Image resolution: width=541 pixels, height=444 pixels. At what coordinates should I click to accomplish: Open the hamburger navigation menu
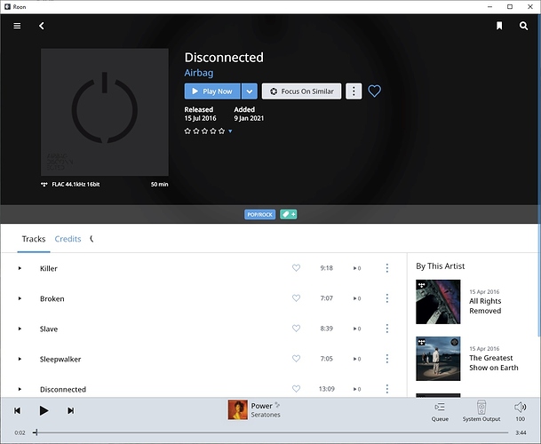tap(17, 26)
